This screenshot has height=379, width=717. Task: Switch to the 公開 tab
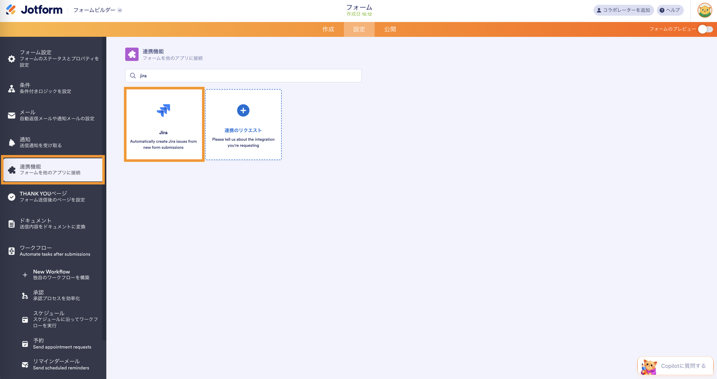(x=390, y=29)
